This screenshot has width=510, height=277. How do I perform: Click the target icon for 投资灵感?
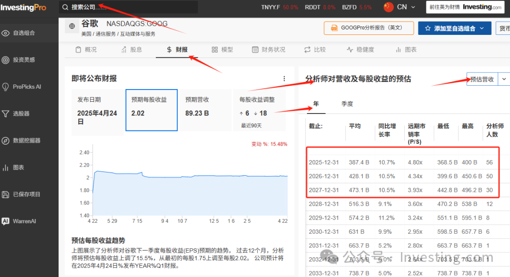coord(6,60)
